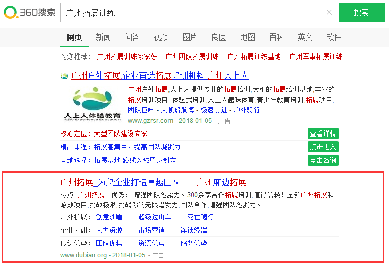389x267 pixels.
Task: Open the 超级过山车 link
Action: click(x=155, y=217)
